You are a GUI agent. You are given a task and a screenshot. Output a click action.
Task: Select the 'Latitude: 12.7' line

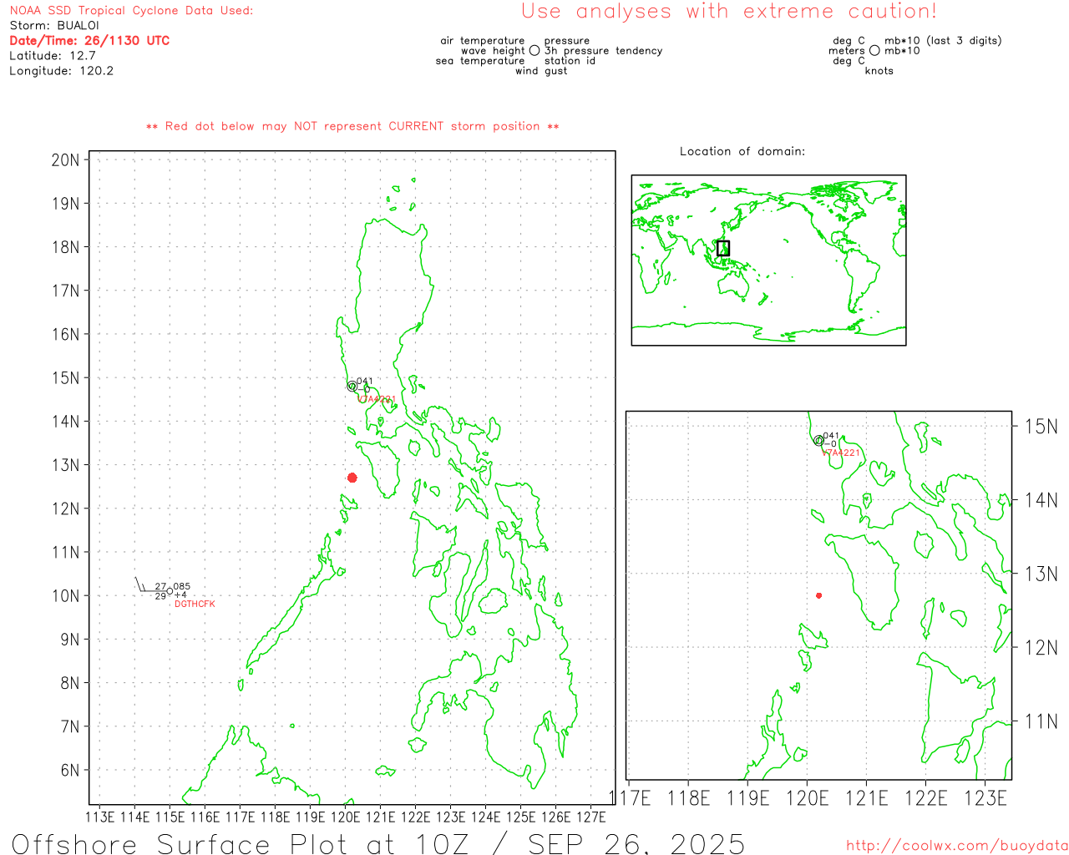(x=53, y=56)
